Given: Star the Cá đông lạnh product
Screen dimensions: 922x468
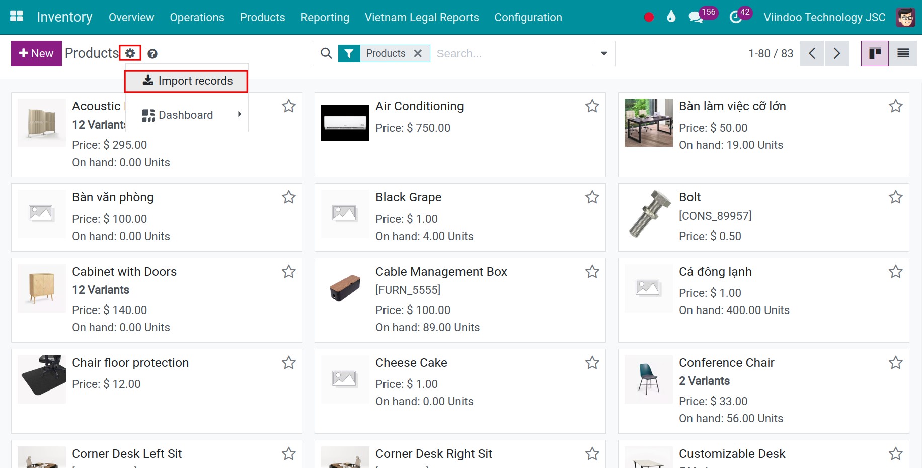Looking at the screenshot, I should tap(896, 272).
